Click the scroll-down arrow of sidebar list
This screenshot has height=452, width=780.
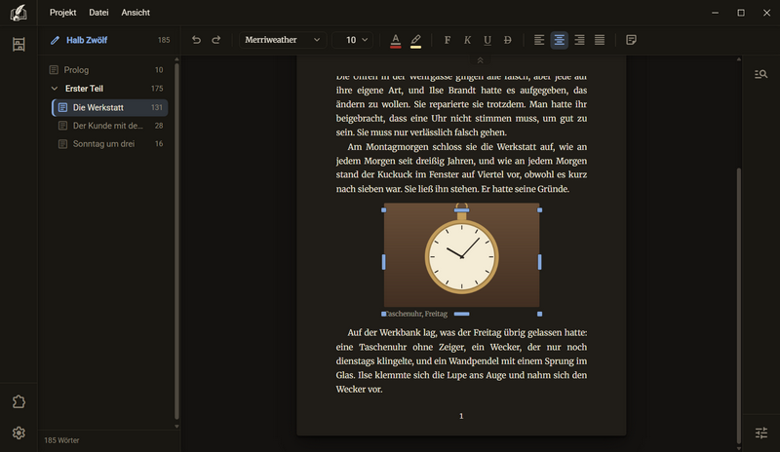pos(176,426)
